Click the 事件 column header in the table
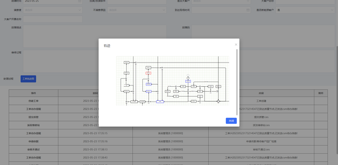 (33, 93)
